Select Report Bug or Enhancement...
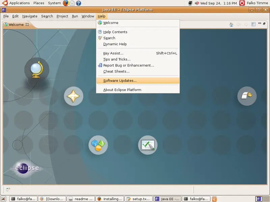The width and height of the screenshot is (270, 202). [138, 65]
